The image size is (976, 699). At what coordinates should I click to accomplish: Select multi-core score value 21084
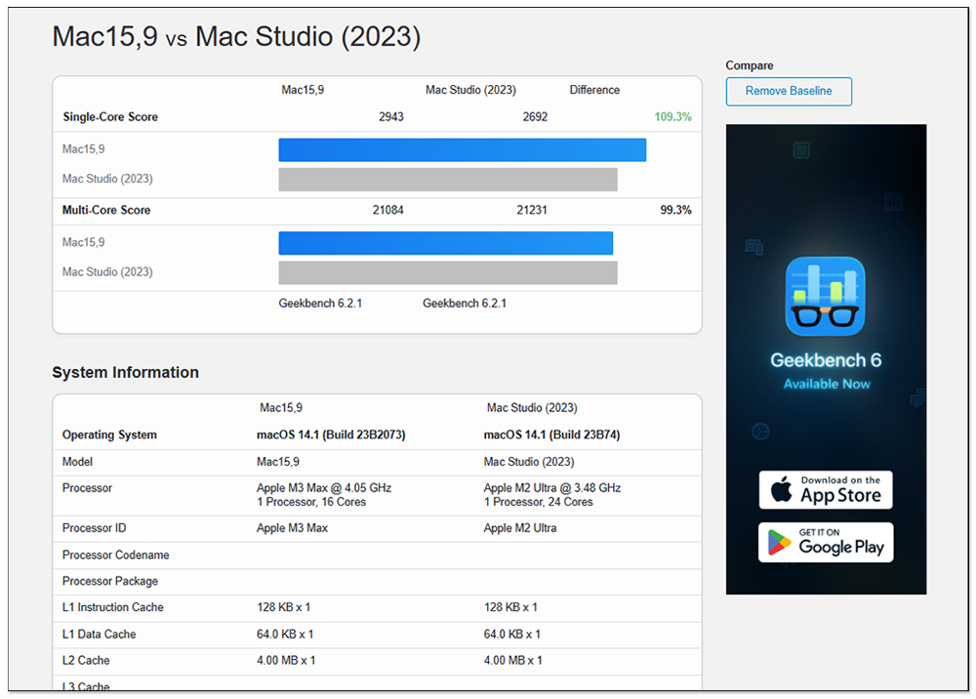pyautogui.click(x=387, y=211)
